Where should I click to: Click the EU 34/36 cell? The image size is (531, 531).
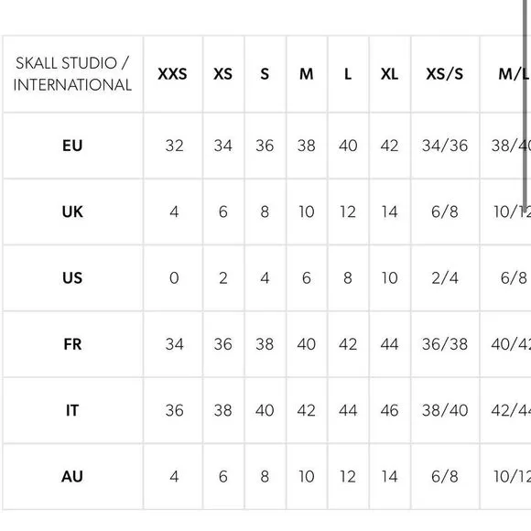[445, 146]
